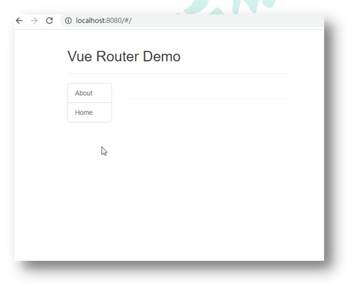The height and width of the screenshot is (292, 355).
Task: Click the empty space inside the address bar
Action: [x=228, y=20]
